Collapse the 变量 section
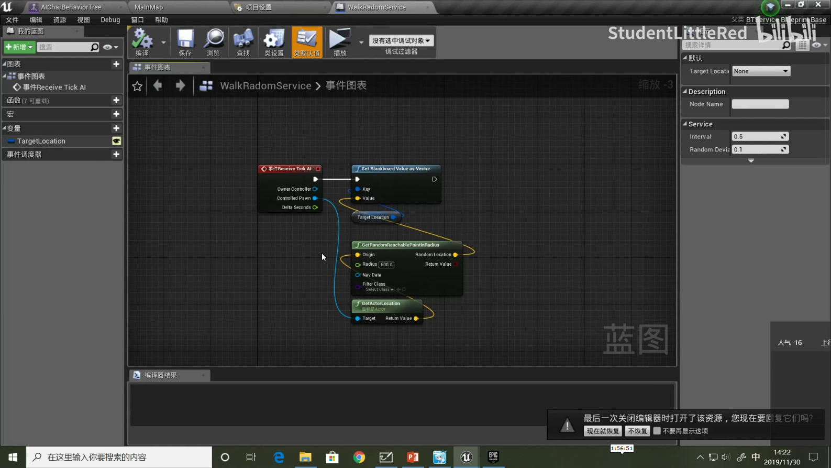 click(x=4, y=128)
